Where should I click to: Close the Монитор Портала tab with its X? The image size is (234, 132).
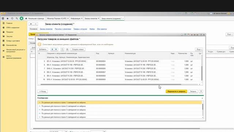[x=68, y=18]
